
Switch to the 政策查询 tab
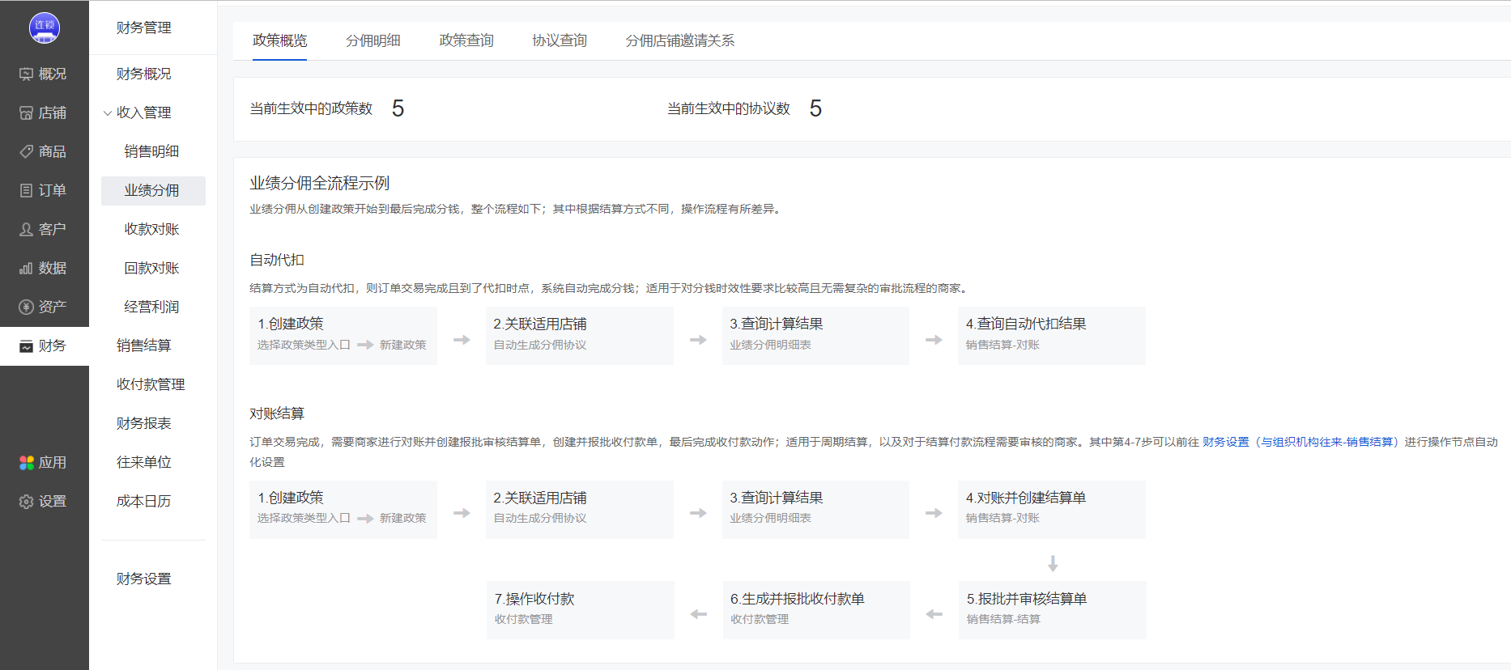tap(466, 40)
